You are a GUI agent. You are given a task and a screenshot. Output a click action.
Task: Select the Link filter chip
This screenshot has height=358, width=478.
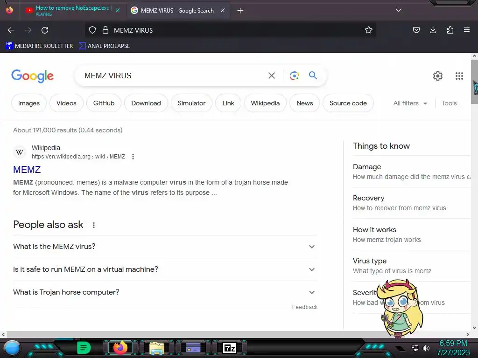(228, 103)
